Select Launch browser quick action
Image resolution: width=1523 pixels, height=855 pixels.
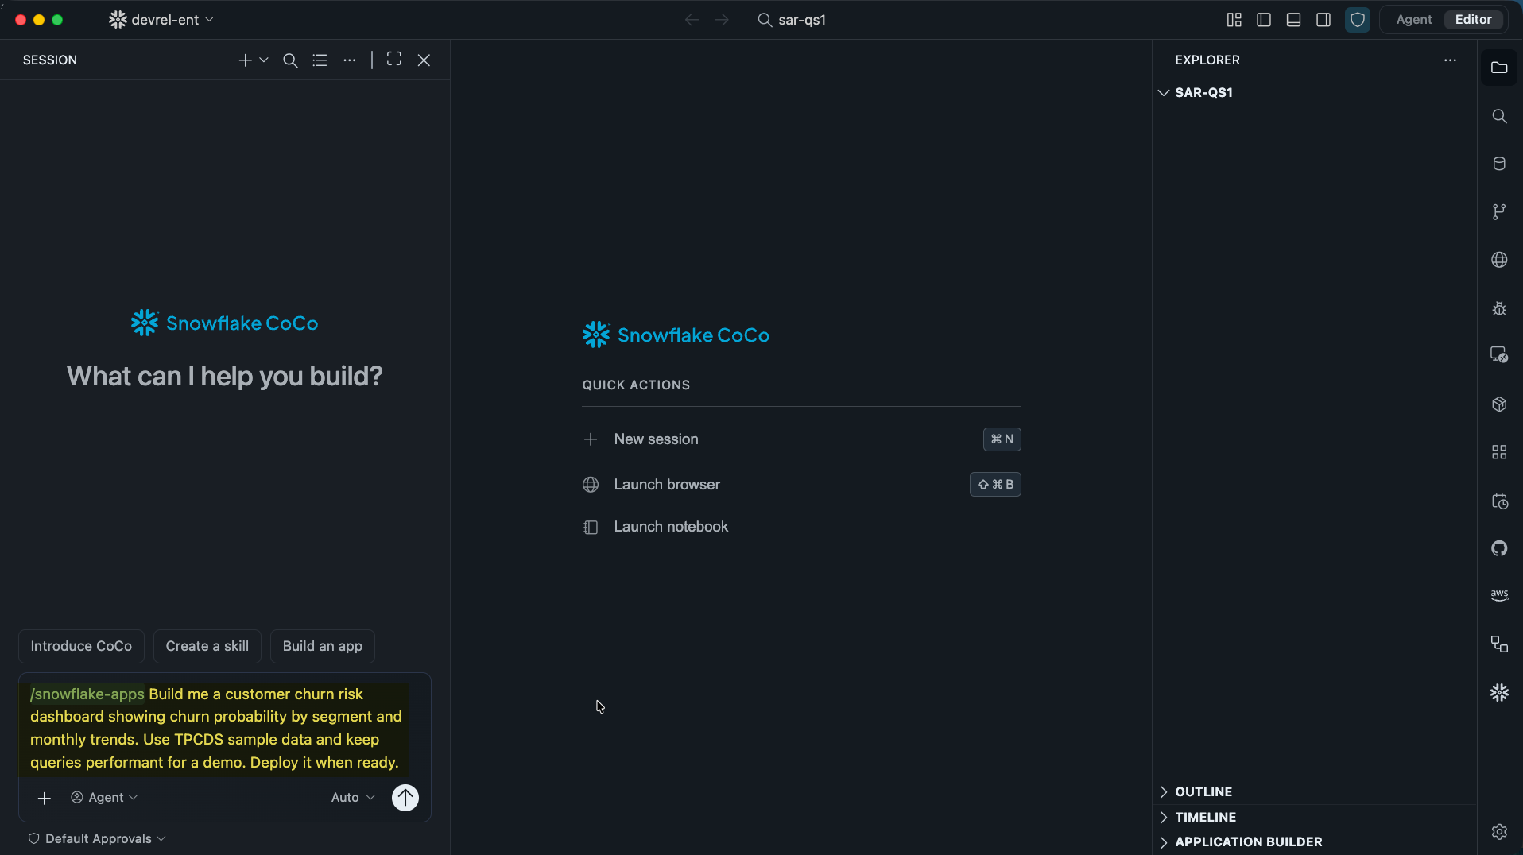tap(801, 485)
